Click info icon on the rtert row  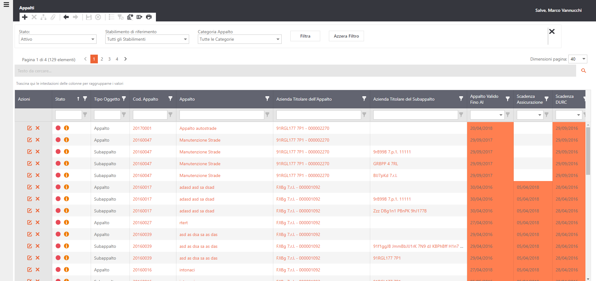[66, 222]
